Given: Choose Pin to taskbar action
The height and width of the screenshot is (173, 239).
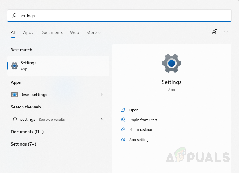Looking at the screenshot, I should tap(141, 130).
